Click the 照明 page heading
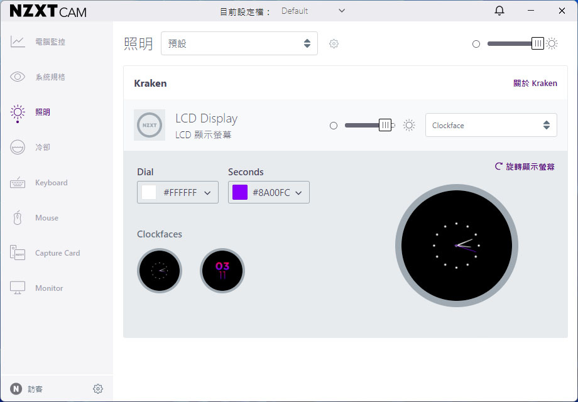 138,43
